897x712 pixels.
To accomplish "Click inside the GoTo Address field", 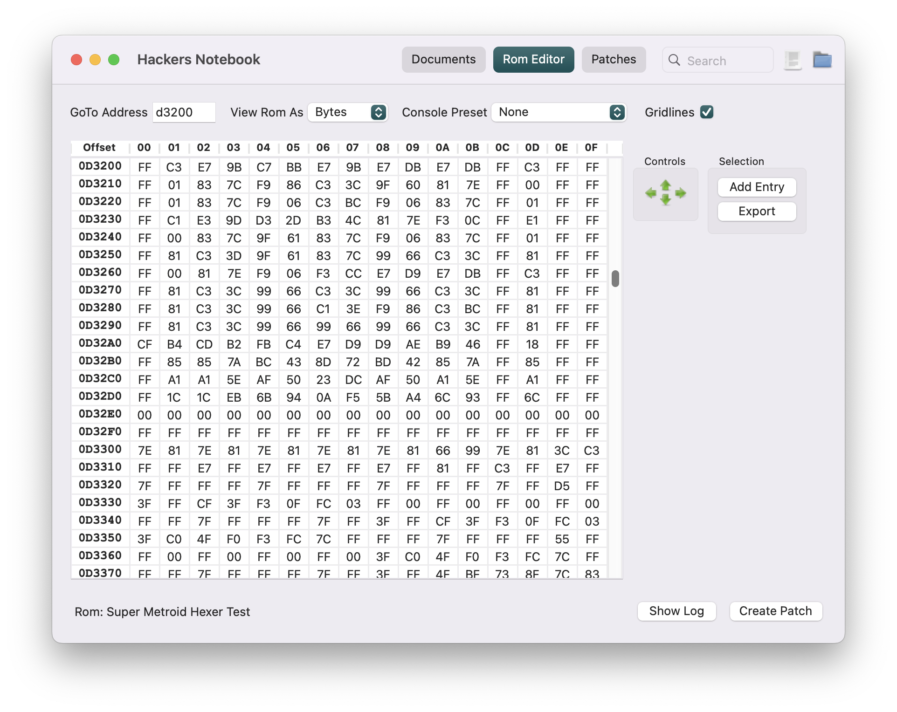I will tap(183, 112).
